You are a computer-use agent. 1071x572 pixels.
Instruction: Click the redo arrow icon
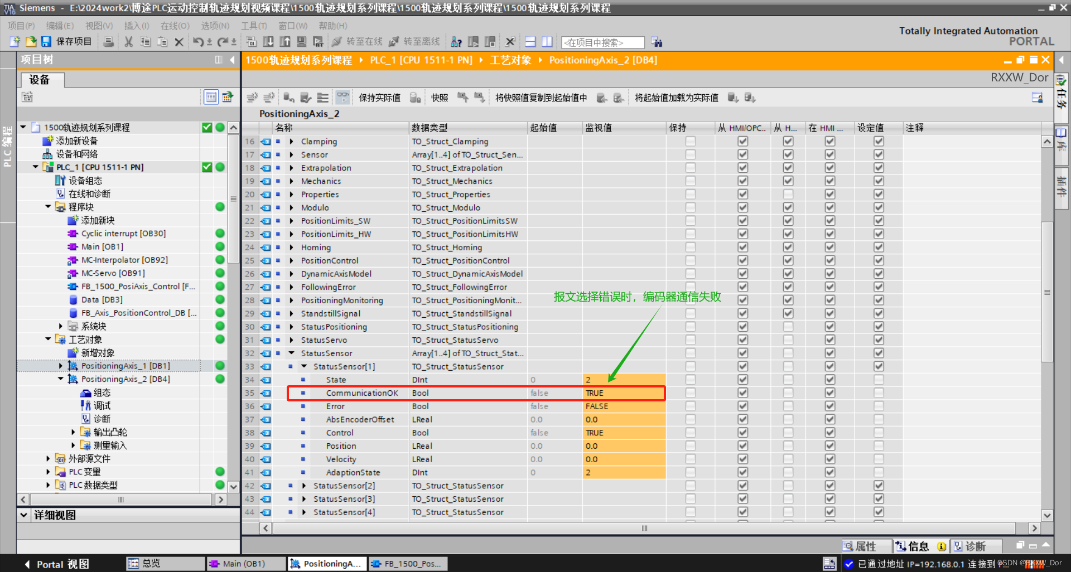(x=223, y=42)
